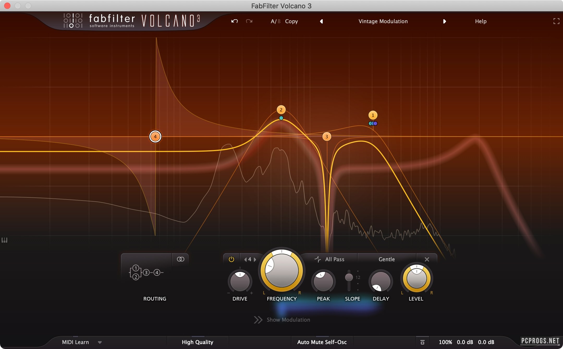Click the routing diagram icon
Image resolution: width=563 pixels, height=349 pixels.
click(x=146, y=272)
